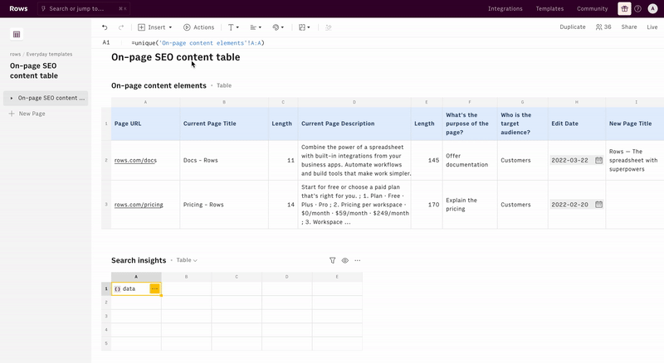The height and width of the screenshot is (363, 664).
Task: Toggle the Search insights eye visibility icon
Action: [345, 260]
